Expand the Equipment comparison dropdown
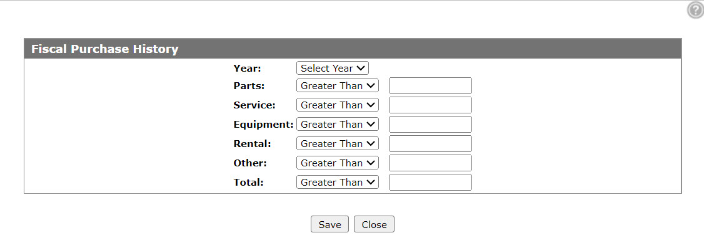The image size is (704, 243). click(x=338, y=124)
